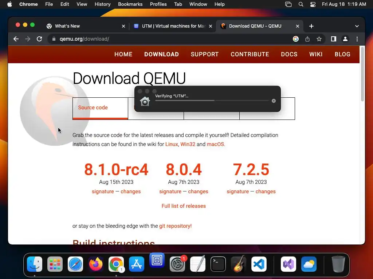Open the Bookmarks menu

130,4
